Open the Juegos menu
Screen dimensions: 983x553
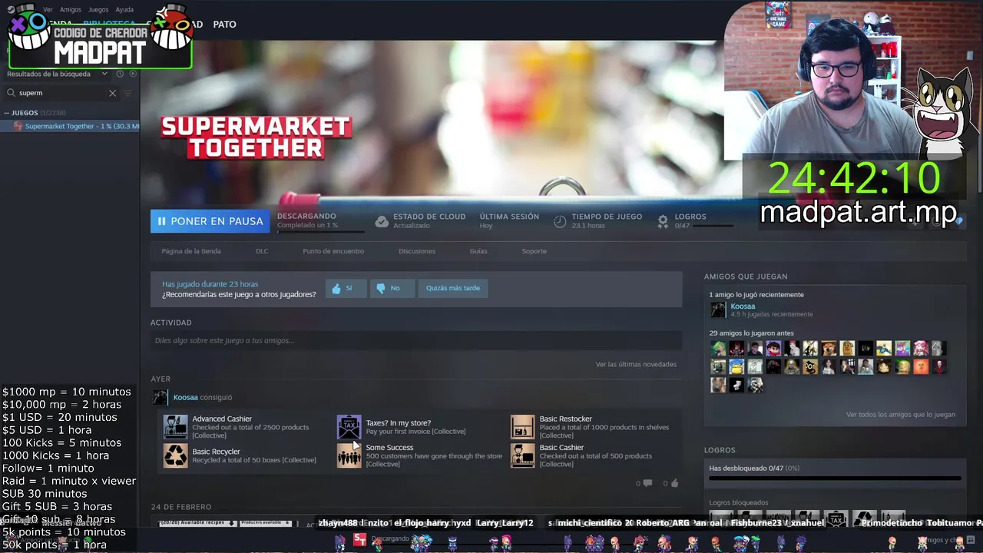coord(98,10)
